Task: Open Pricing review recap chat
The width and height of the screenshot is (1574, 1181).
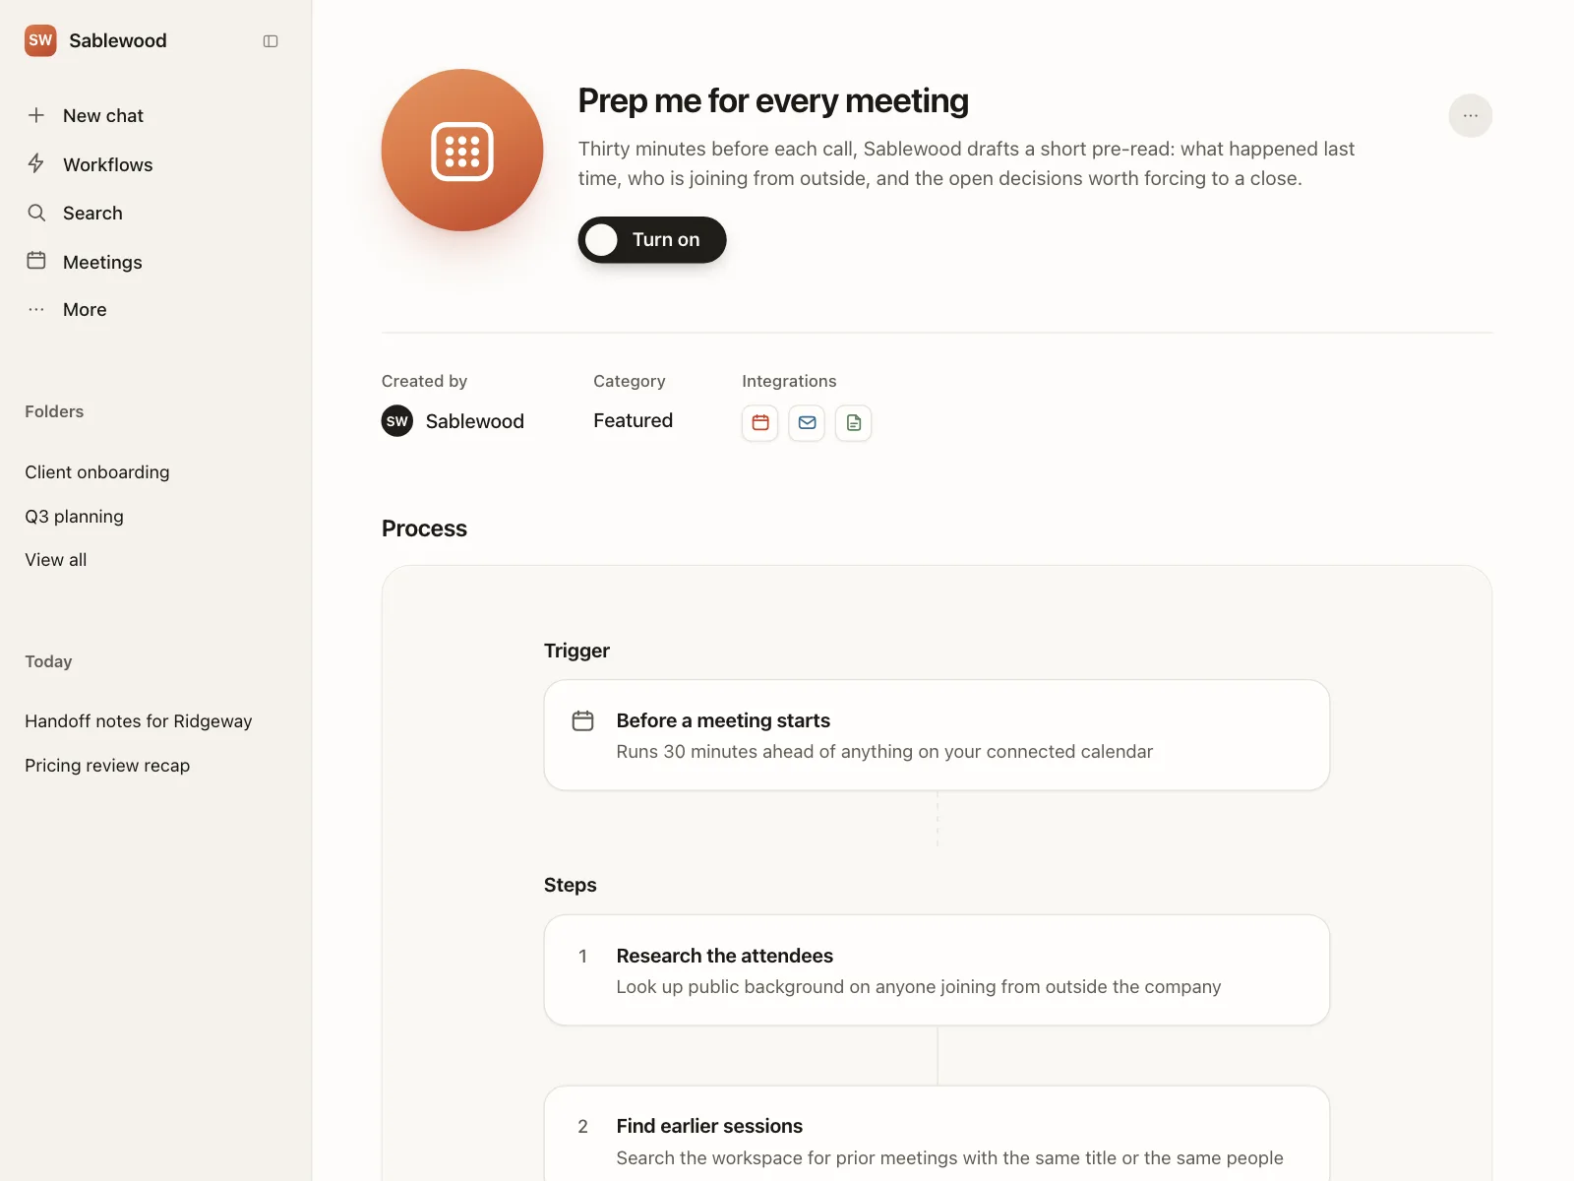Action: click(x=107, y=766)
